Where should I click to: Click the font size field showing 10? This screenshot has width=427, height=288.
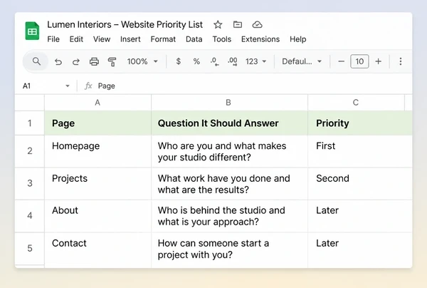pyautogui.click(x=359, y=61)
